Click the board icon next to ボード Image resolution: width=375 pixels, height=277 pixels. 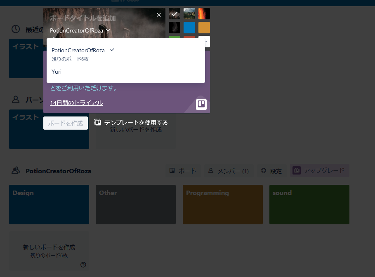tap(172, 170)
